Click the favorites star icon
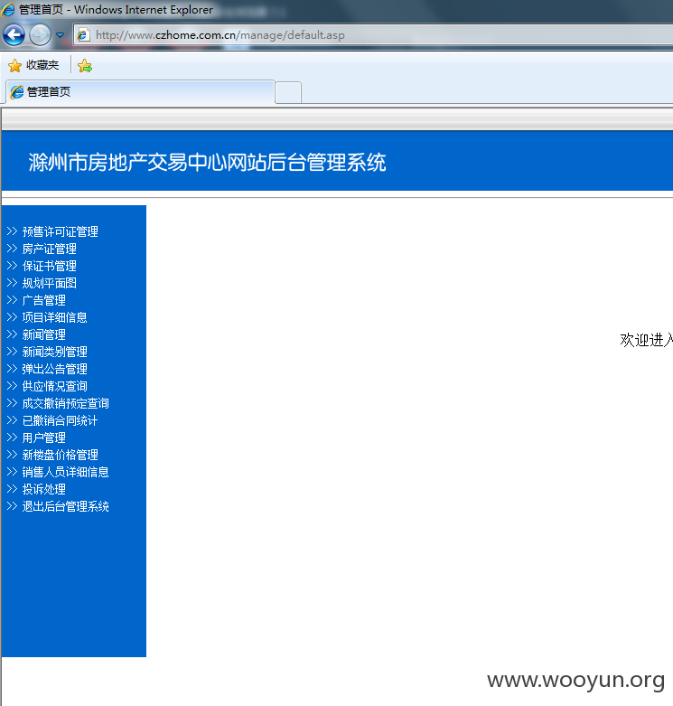673x706 pixels. tap(14, 66)
